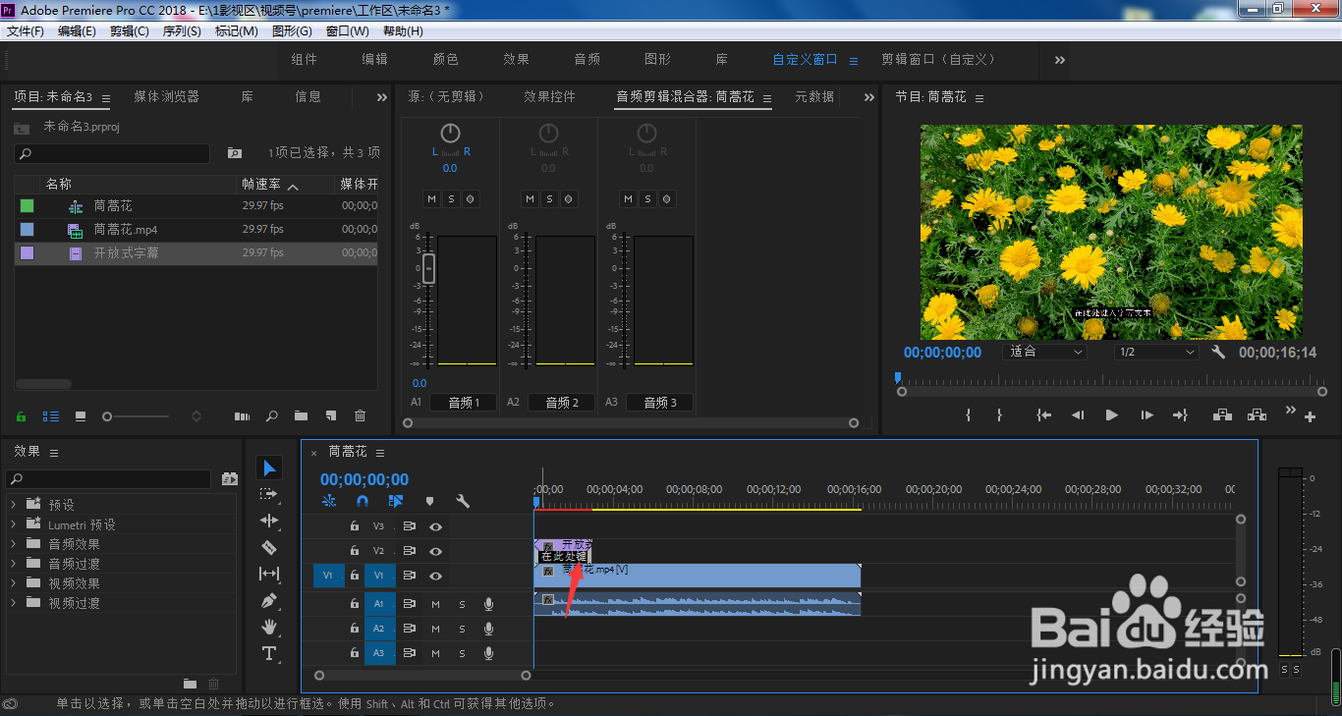Select the Track Select Forward tool
Viewport: 1342px width, 716px height.
tap(269, 494)
